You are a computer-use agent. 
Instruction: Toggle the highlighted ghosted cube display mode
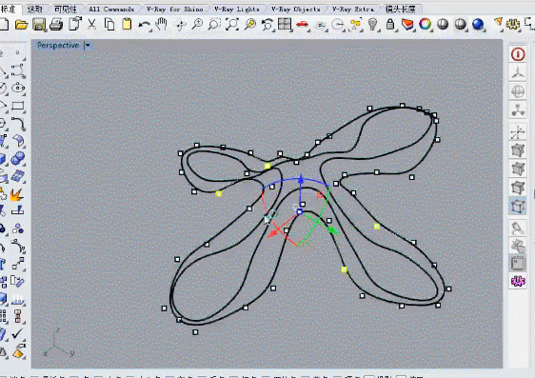pyautogui.click(x=518, y=206)
